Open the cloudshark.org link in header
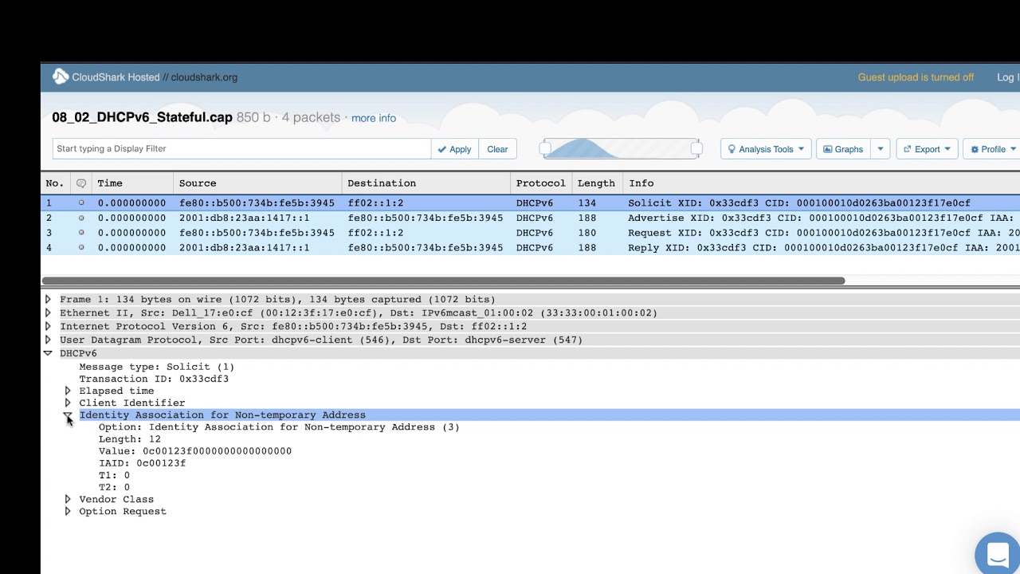The width and height of the screenshot is (1020, 574). [204, 77]
